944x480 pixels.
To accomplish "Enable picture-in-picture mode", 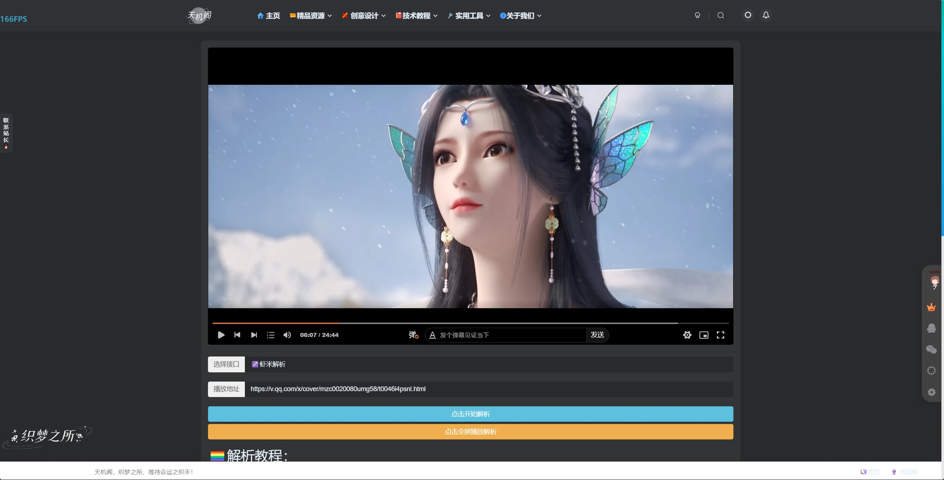I will point(704,335).
